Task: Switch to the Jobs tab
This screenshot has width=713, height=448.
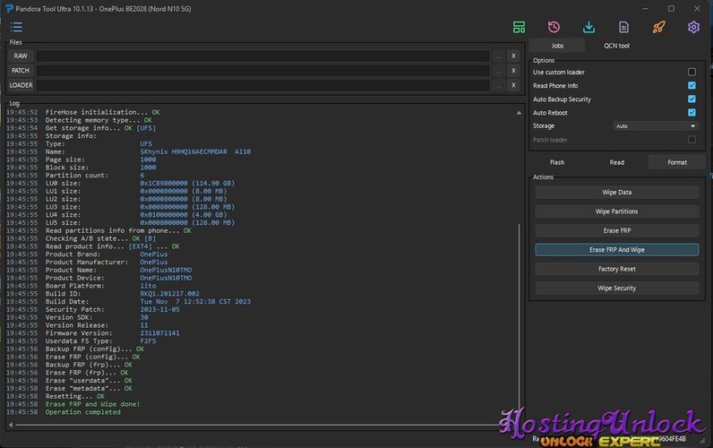Action: (557, 46)
